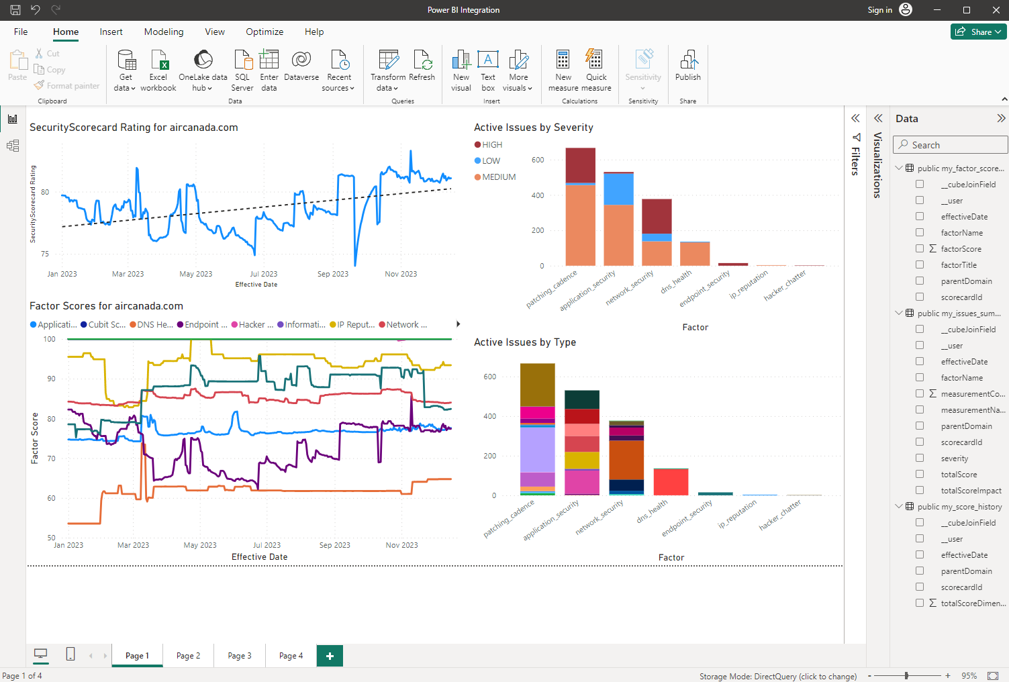Screen dimensions: 1009x682
Task: Switch to Report view icon
Action: [x=13, y=119]
